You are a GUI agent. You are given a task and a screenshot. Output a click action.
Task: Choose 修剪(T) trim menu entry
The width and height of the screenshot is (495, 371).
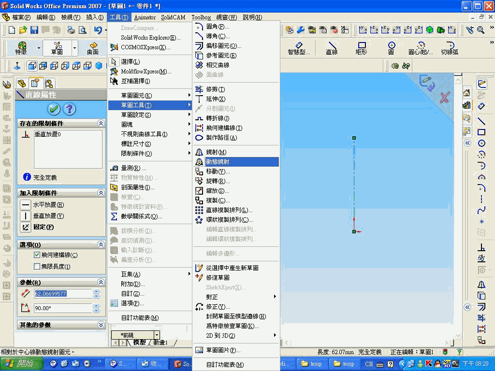click(x=236, y=89)
